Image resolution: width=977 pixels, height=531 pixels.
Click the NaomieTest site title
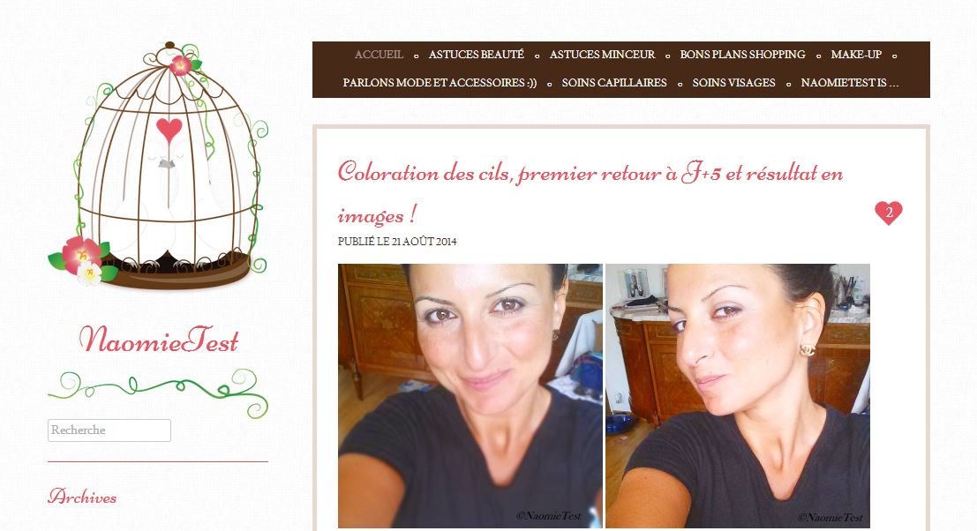[x=158, y=340]
